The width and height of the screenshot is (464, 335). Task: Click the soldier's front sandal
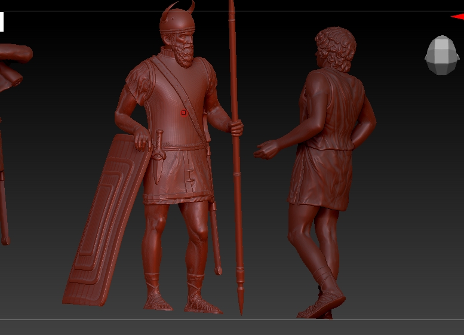tap(202, 303)
